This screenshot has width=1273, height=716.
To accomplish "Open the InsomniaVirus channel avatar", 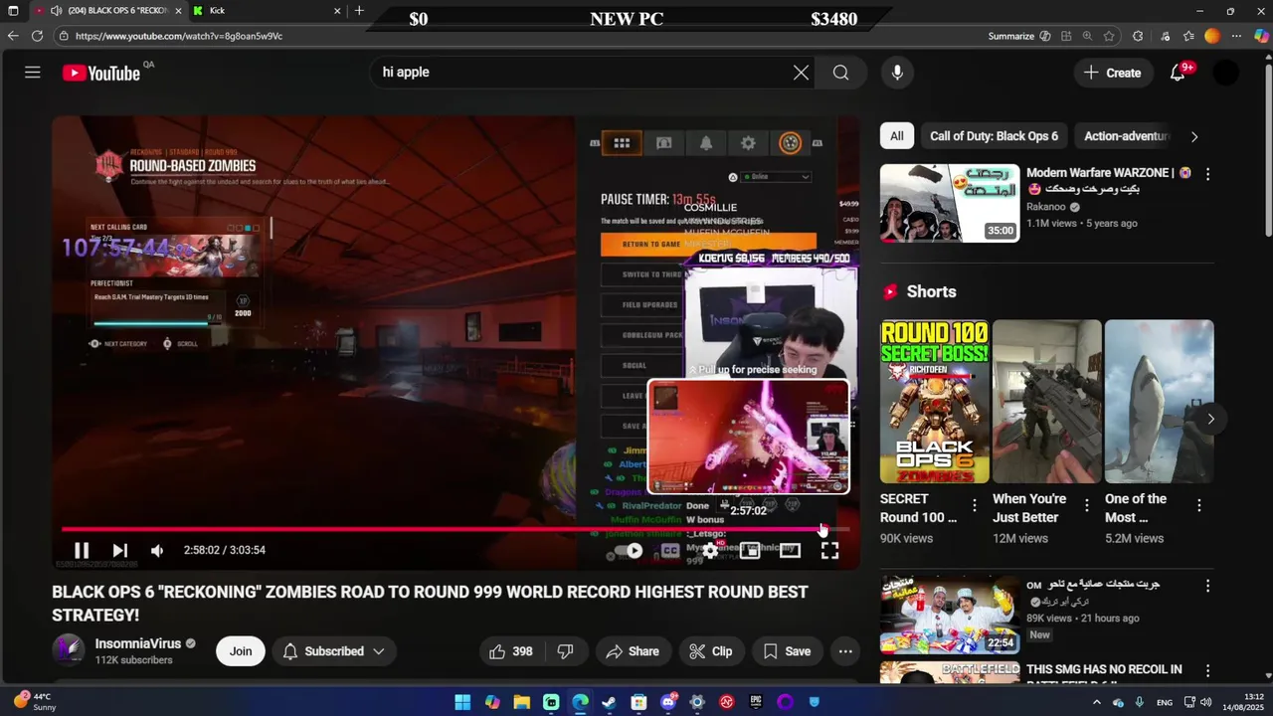I will pyautogui.click(x=69, y=650).
